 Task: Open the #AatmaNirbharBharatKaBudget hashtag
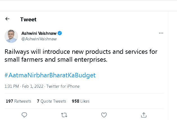(50, 75)
